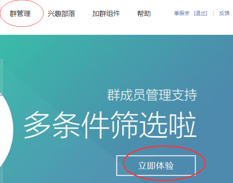Sign out using 退出 beside 季振宇

(200, 13)
